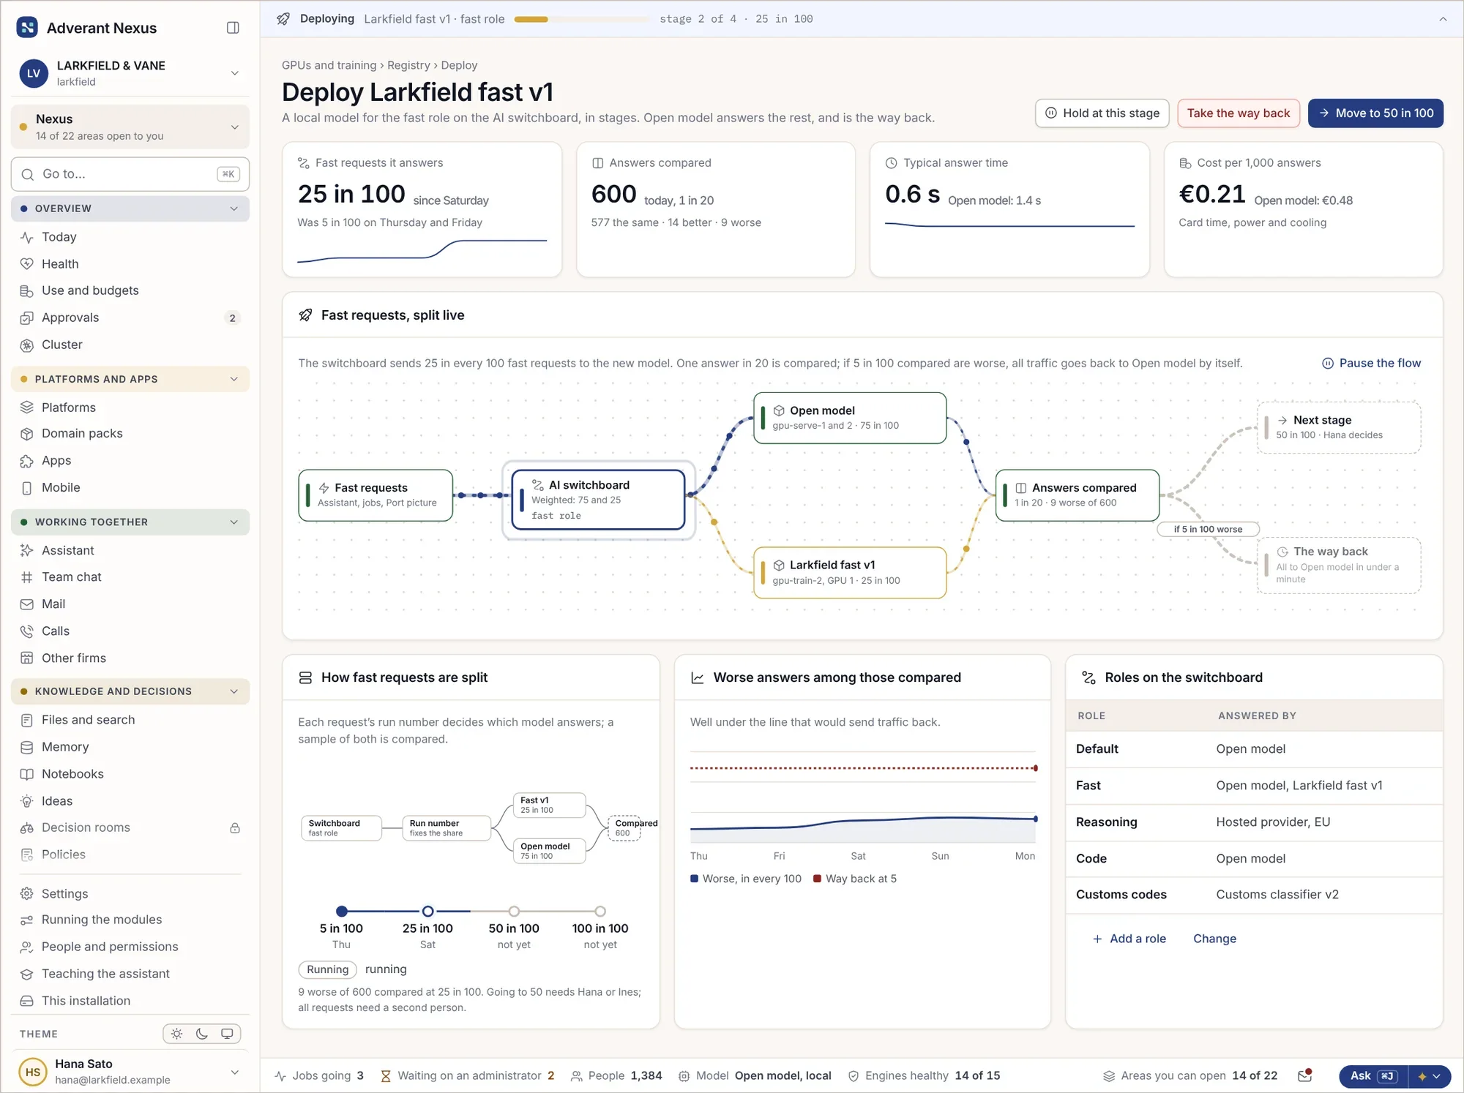Toggle the sidebar collapse icon
The width and height of the screenshot is (1464, 1093).
tap(233, 28)
